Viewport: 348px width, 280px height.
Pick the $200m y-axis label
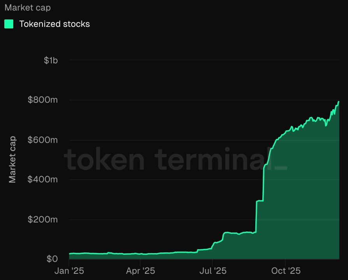click(42, 219)
